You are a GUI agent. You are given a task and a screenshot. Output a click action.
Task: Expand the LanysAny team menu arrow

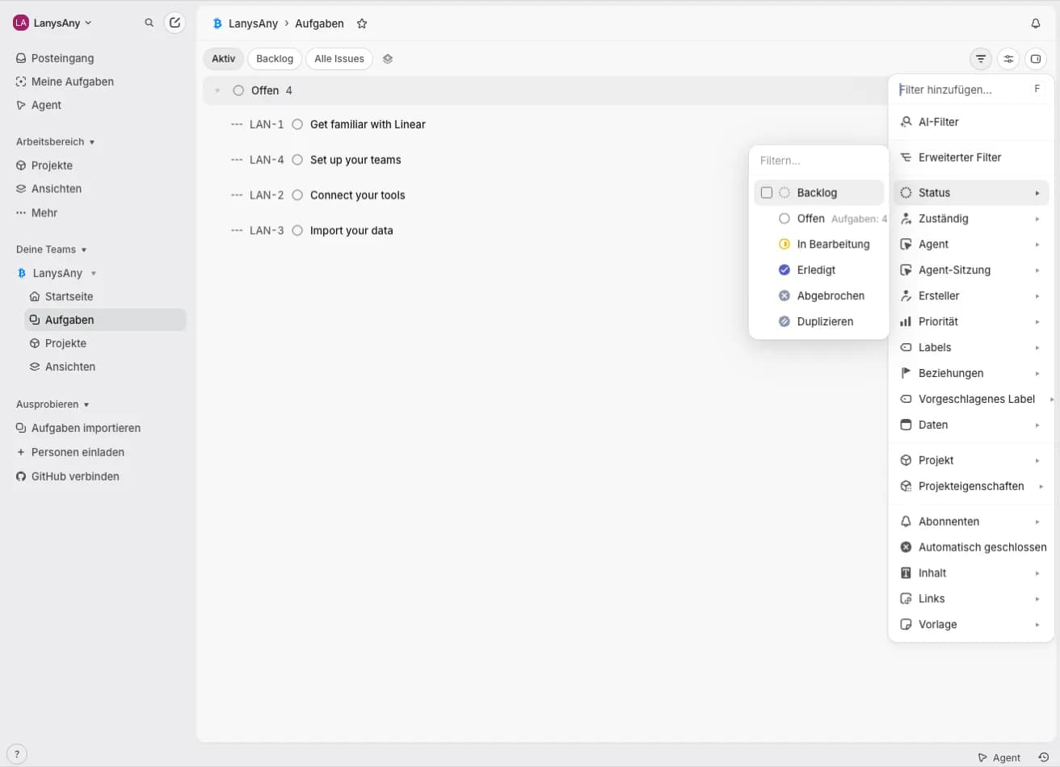pos(94,274)
